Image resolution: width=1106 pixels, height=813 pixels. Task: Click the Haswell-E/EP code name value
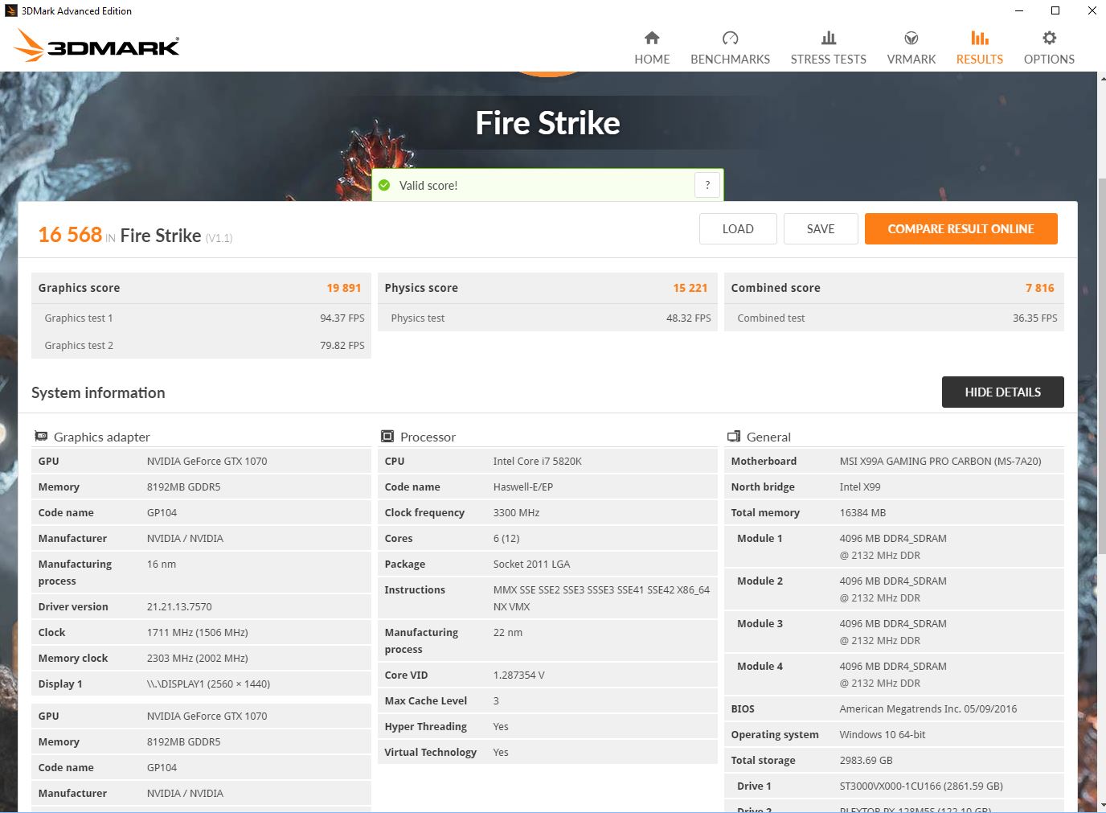pos(523,487)
